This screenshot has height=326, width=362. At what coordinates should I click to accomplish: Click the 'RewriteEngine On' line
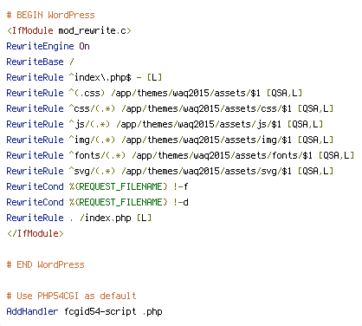48,46
